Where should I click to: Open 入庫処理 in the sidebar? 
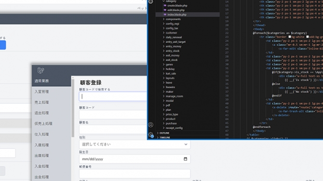pyautogui.click(x=41, y=145)
